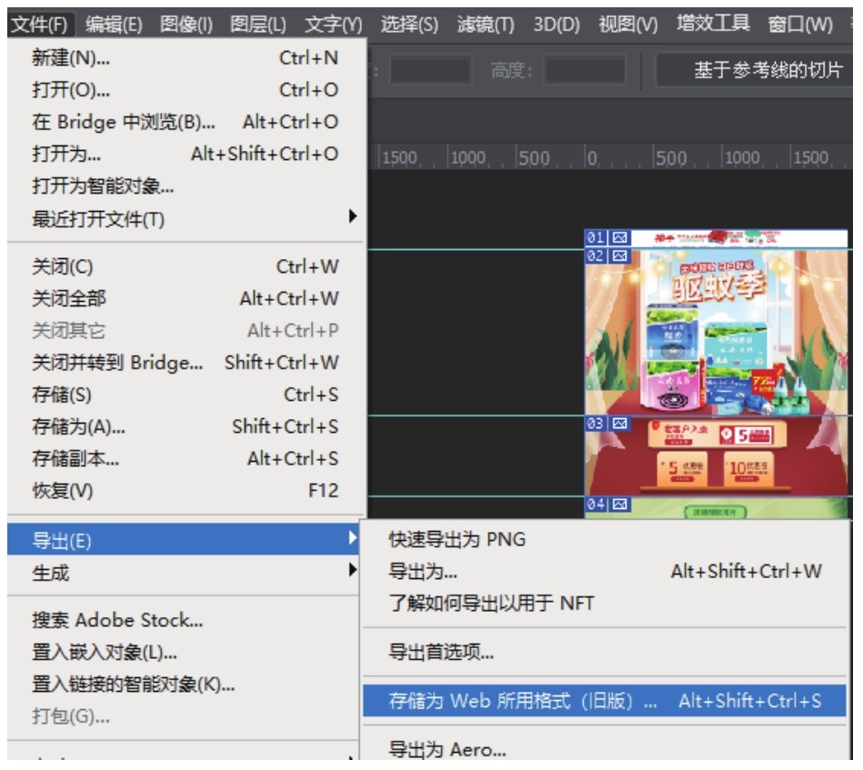The image size is (863, 770).
Task: Expand the 导出(E) submenu
Action: point(184,539)
